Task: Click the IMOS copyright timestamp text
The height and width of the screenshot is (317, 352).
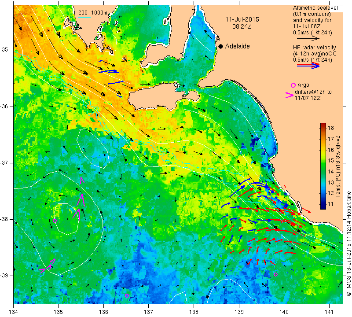Action: point(348,243)
